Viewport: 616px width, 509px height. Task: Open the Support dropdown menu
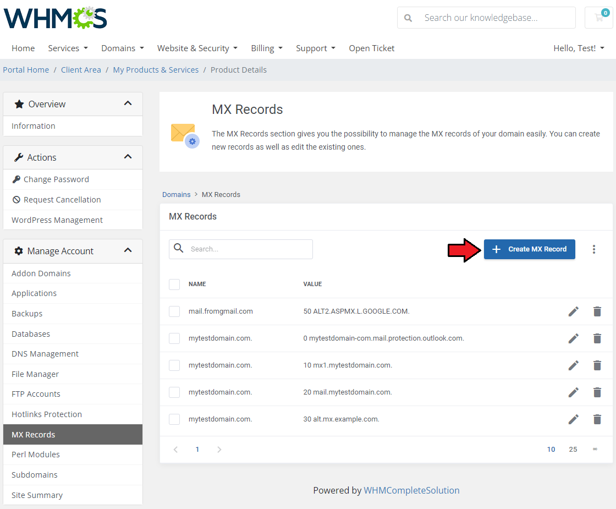tap(316, 48)
